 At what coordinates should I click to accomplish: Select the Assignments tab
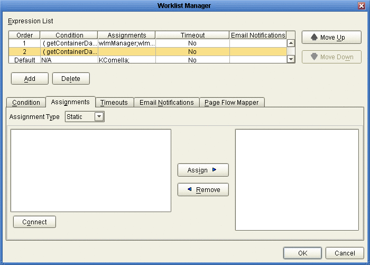coord(70,102)
